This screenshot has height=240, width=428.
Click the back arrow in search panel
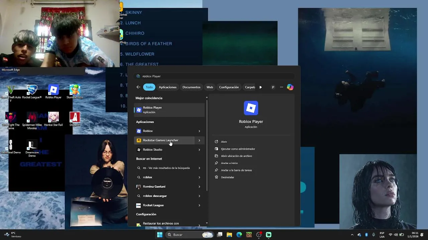click(x=138, y=87)
